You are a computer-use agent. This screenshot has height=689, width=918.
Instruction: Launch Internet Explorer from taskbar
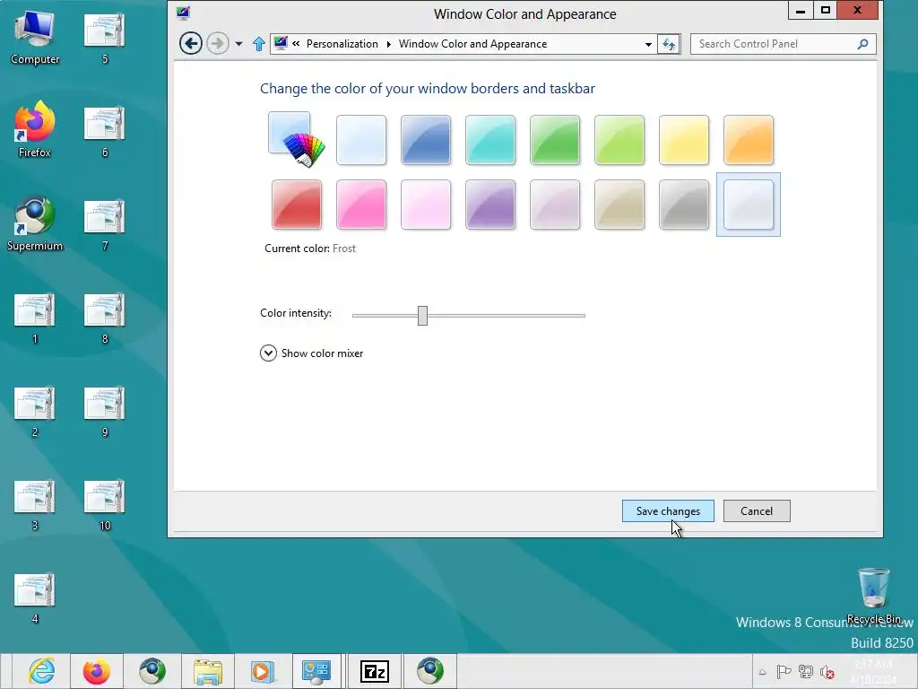41,671
